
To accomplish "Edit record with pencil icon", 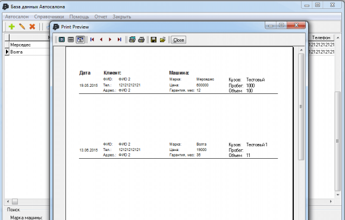I will tap(22, 27).
